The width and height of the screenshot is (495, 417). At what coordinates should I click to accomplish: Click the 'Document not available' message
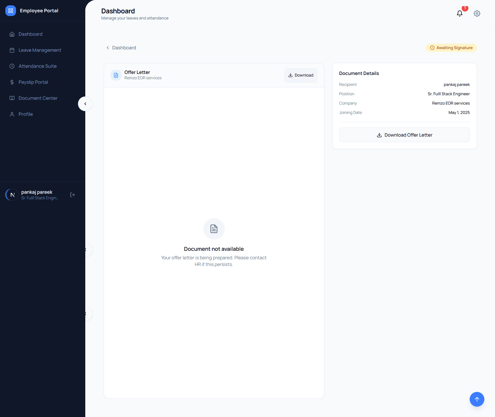(214, 249)
